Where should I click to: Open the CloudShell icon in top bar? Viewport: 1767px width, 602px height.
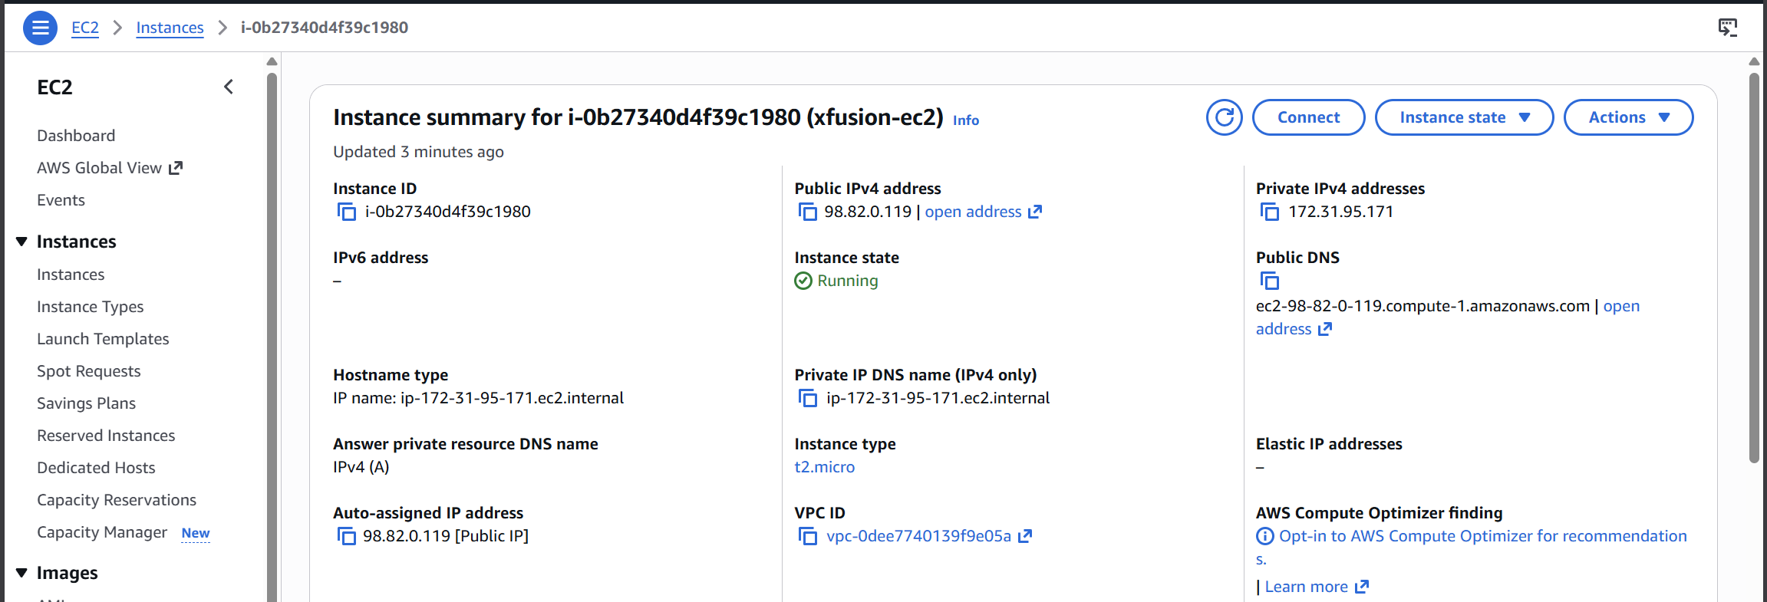[1727, 28]
